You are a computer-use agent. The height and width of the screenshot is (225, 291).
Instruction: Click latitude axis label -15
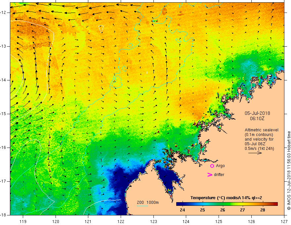[4, 114]
